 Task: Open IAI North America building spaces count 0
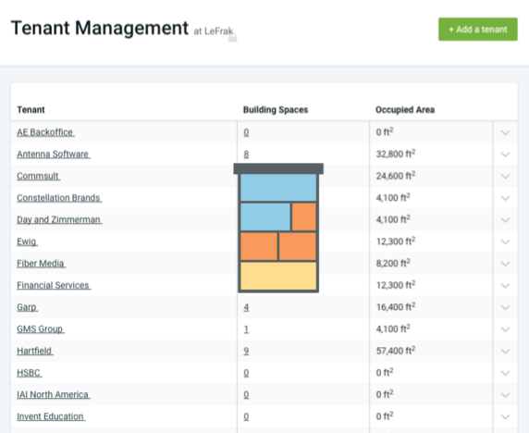tap(246, 394)
